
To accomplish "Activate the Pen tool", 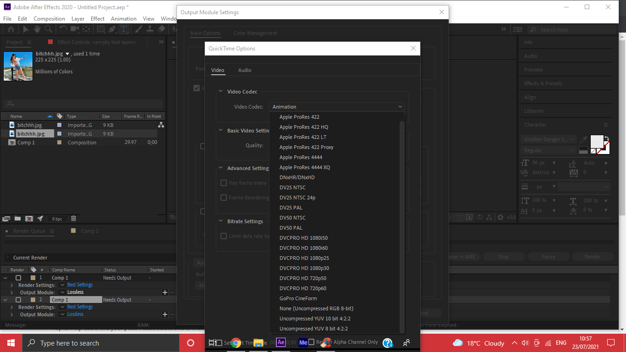I will [113, 29].
